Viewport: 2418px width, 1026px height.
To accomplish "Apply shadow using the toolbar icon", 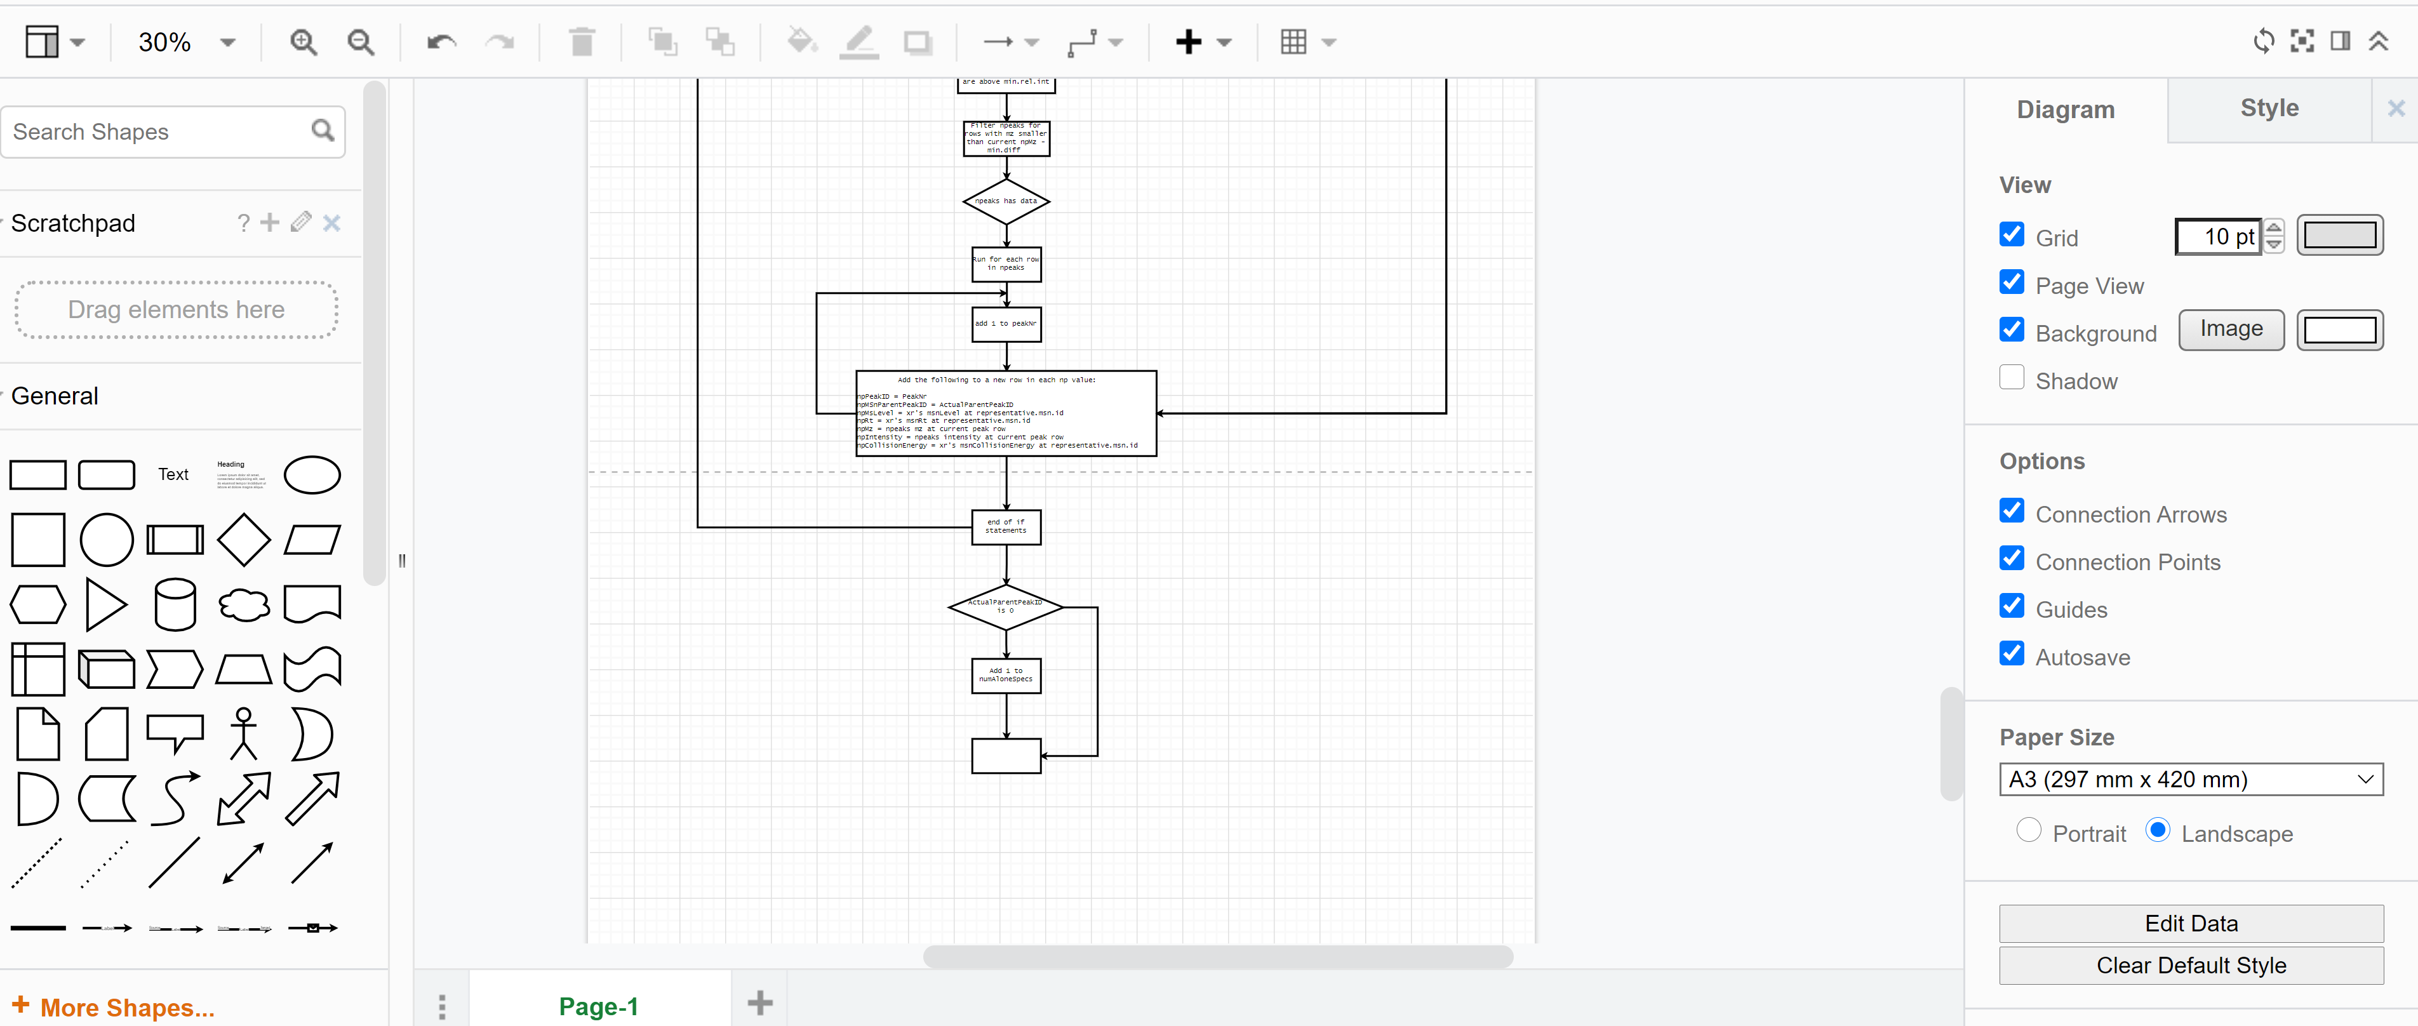I will click(917, 41).
